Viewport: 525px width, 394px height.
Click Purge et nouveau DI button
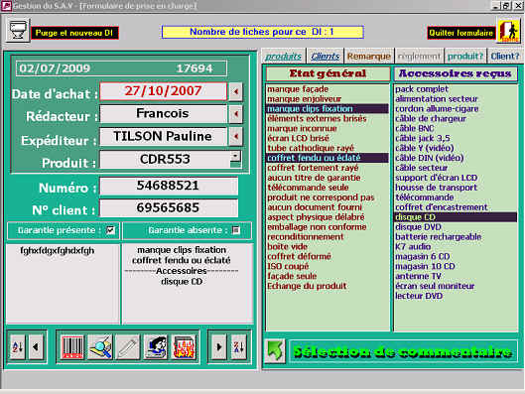74,33
